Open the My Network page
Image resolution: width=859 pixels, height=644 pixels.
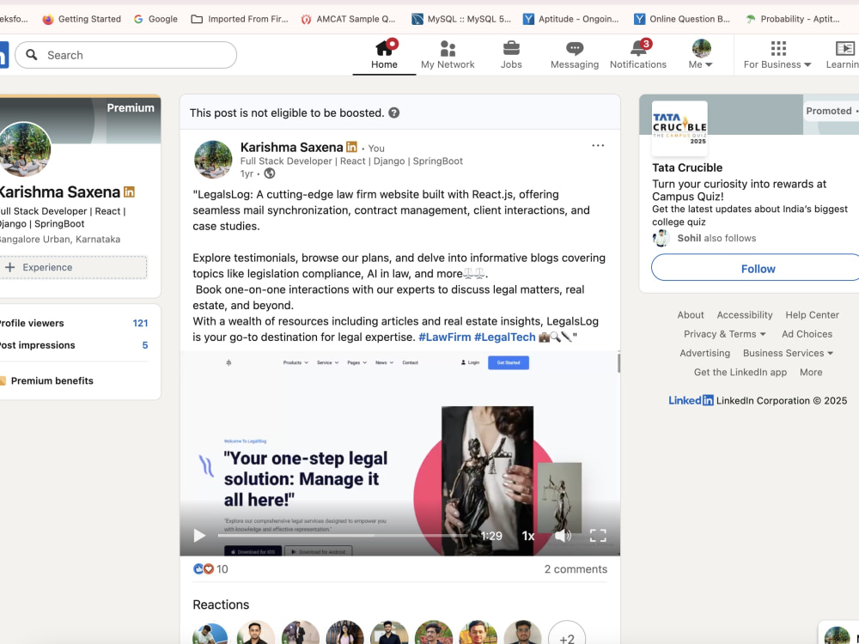tap(448, 55)
